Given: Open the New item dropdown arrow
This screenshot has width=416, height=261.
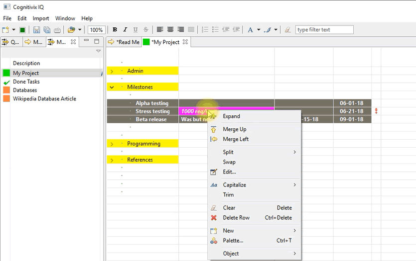Looking at the screenshot, I should pyautogui.click(x=13, y=30).
